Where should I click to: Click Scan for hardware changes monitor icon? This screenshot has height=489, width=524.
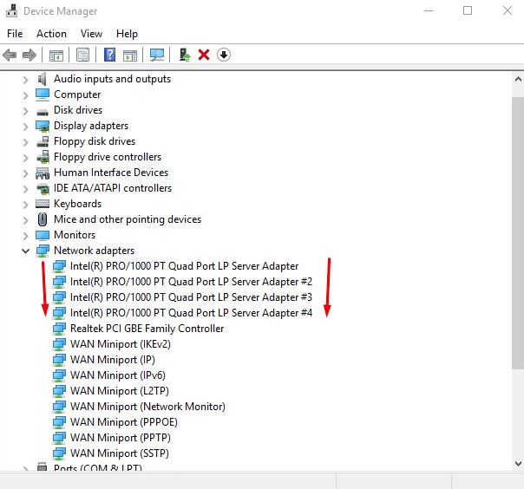157,55
